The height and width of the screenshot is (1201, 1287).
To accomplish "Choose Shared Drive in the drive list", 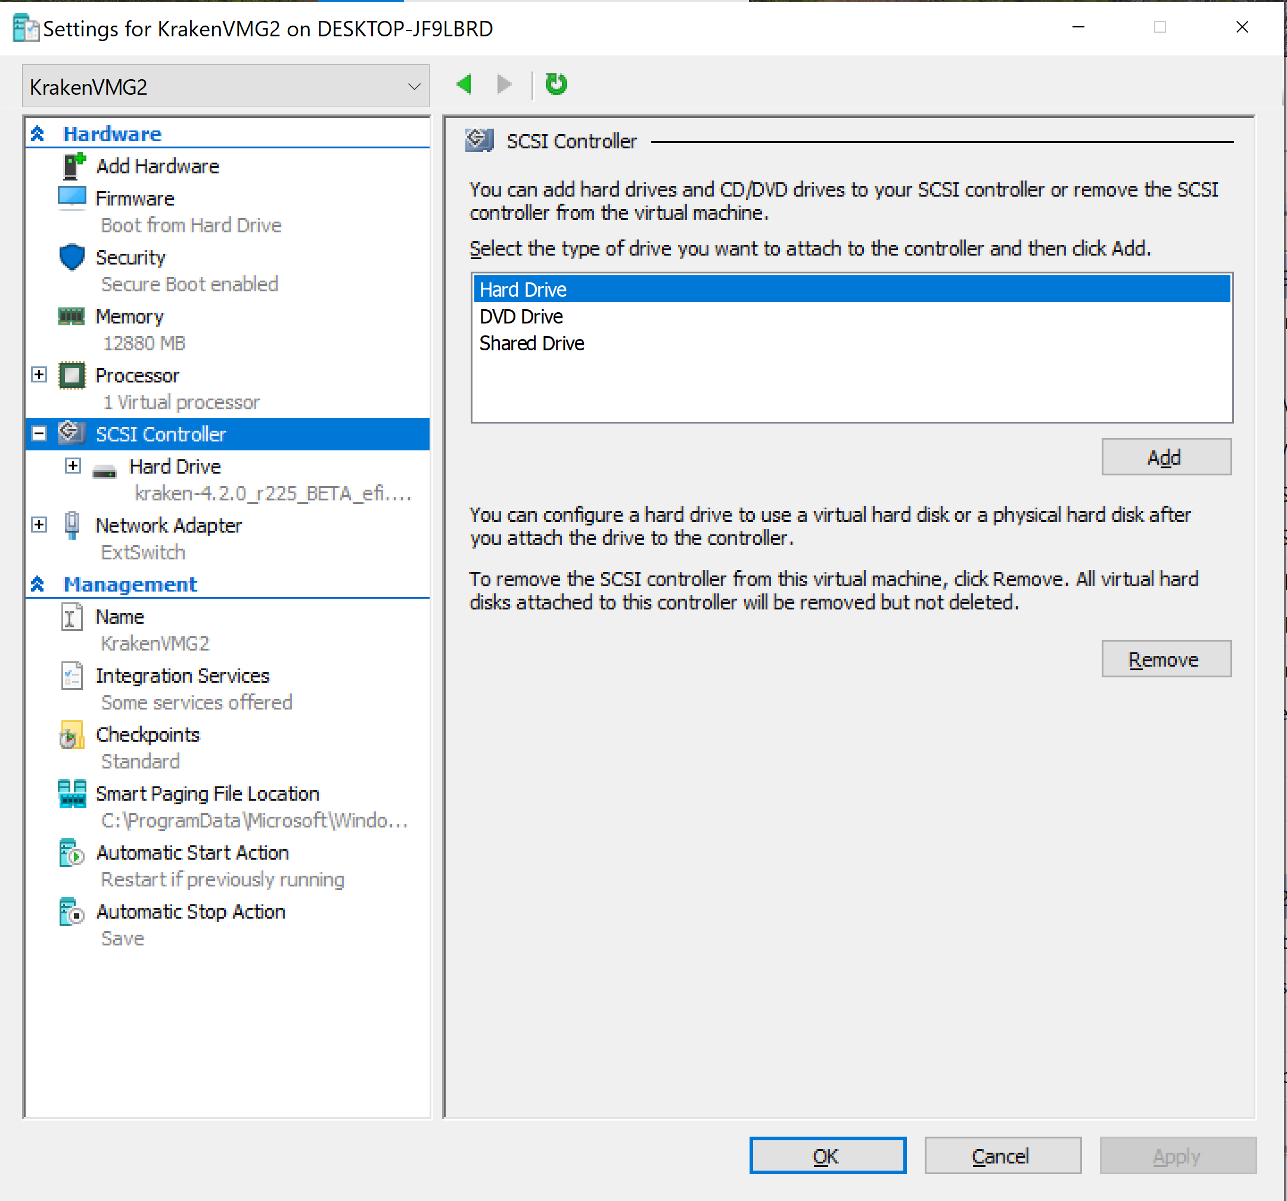I will tap(531, 343).
